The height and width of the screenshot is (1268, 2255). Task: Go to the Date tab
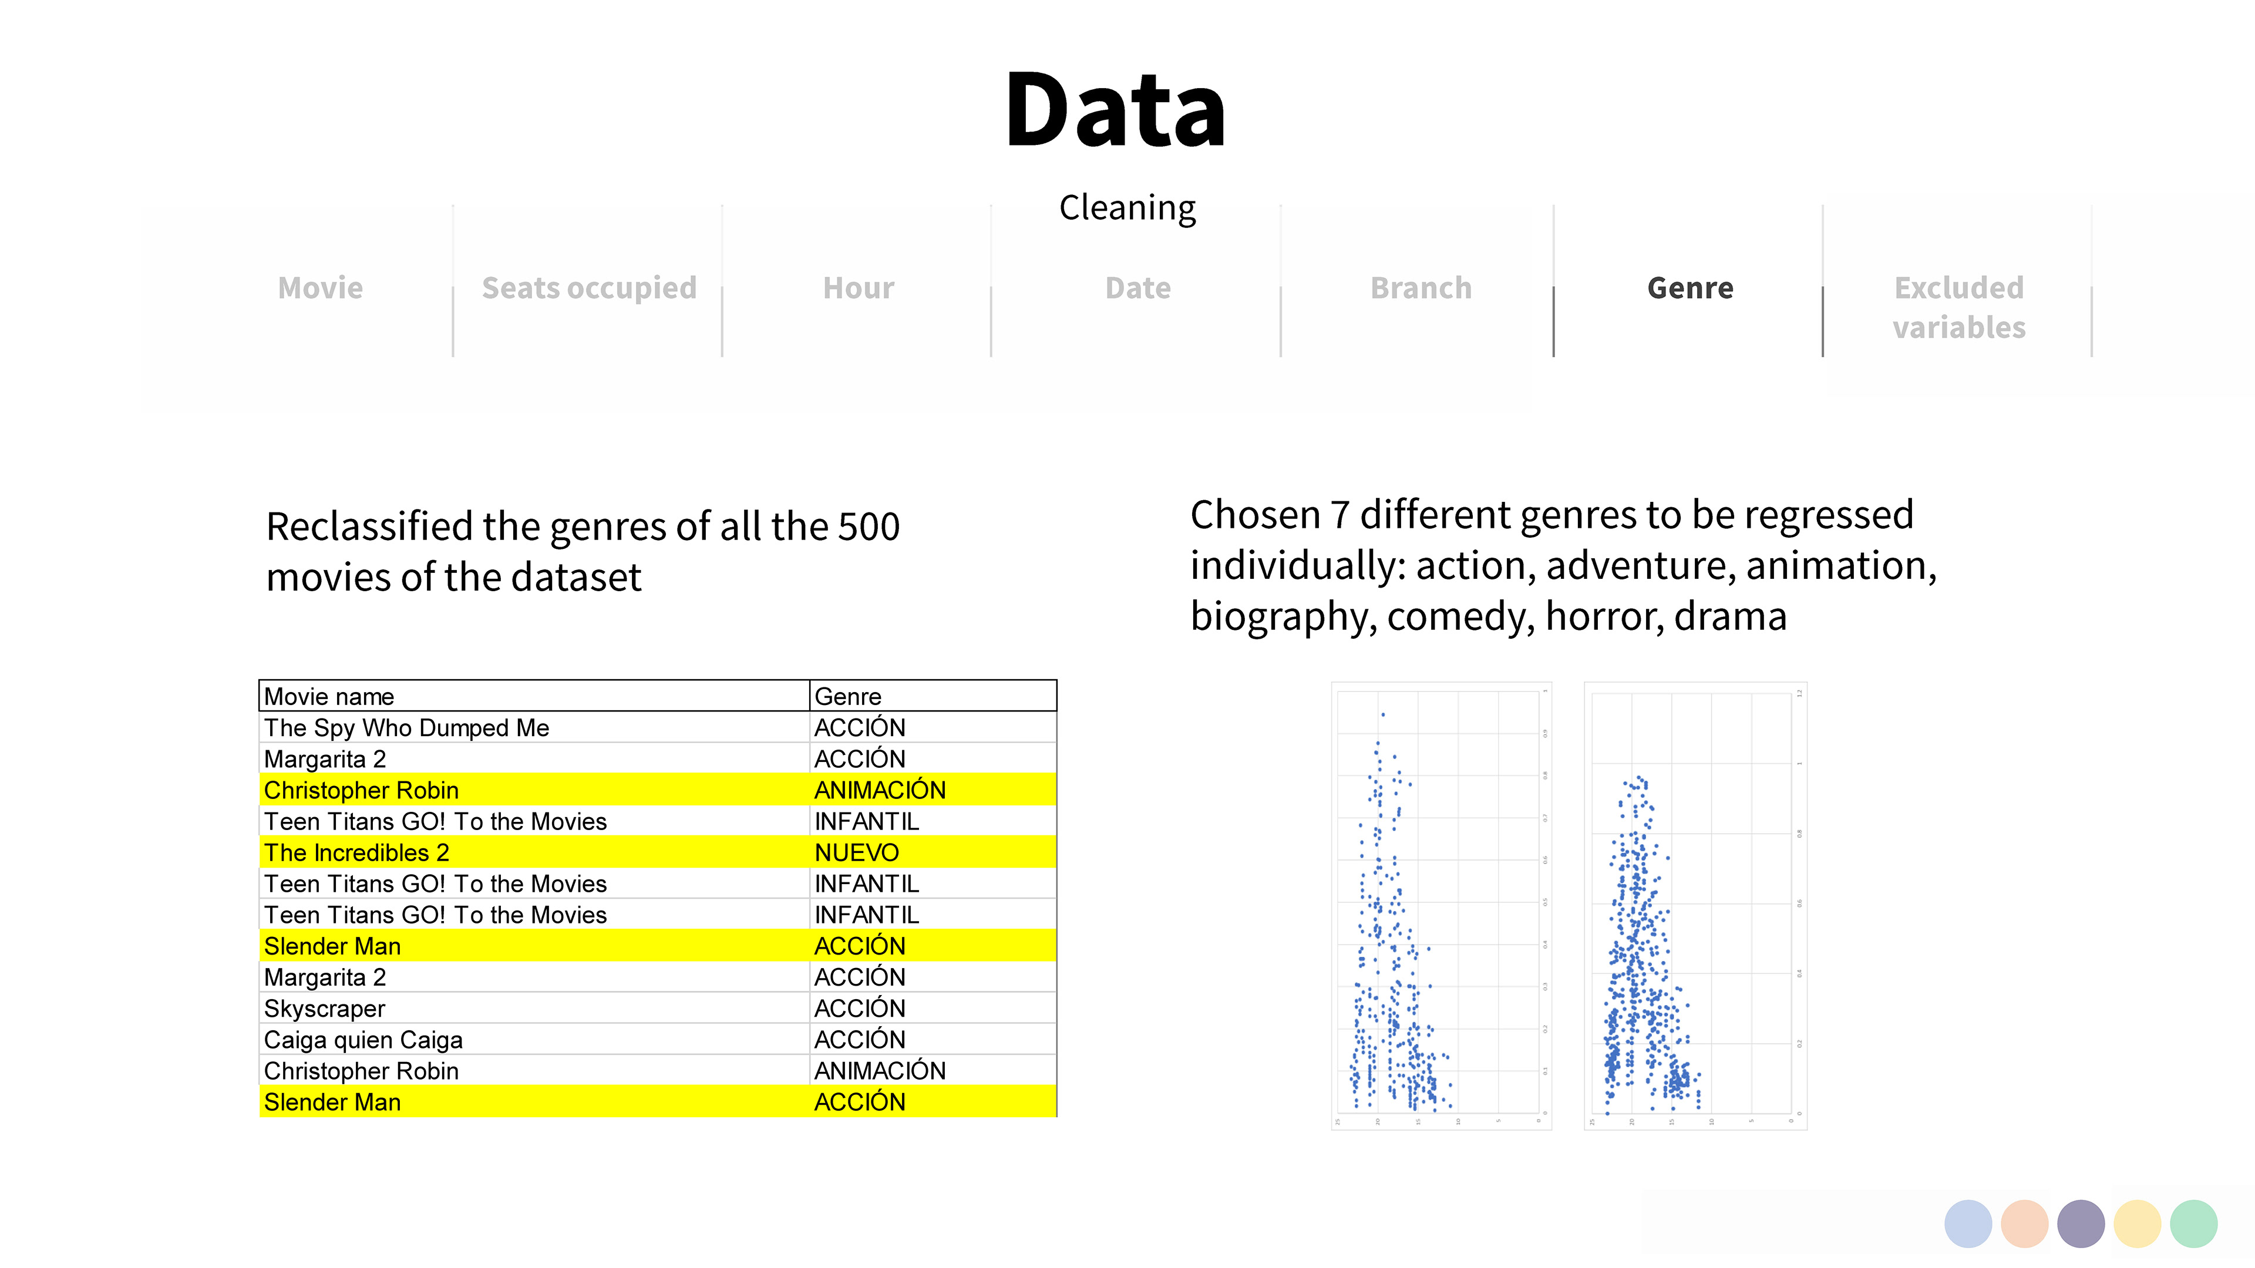click(x=1137, y=288)
